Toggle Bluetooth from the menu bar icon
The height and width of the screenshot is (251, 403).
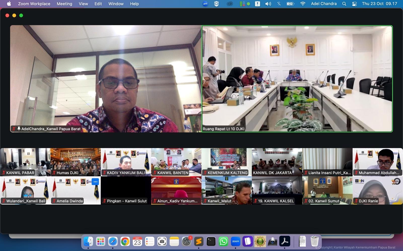pyautogui.click(x=279, y=4)
